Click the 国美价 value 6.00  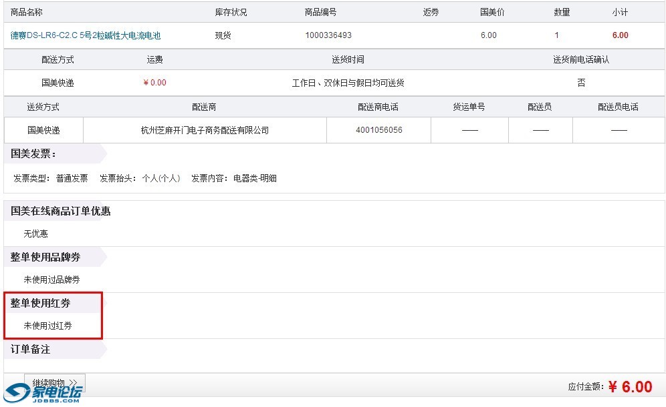(488, 35)
